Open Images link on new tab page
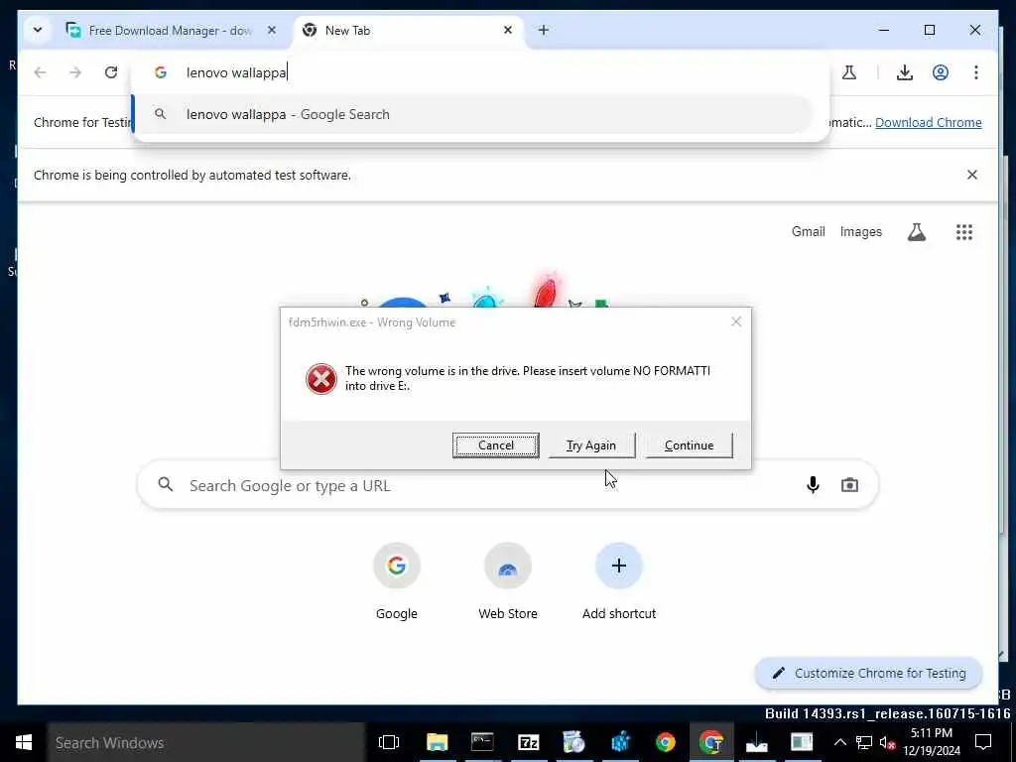The width and height of the screenshot is (1016, 762). point(860,232)
